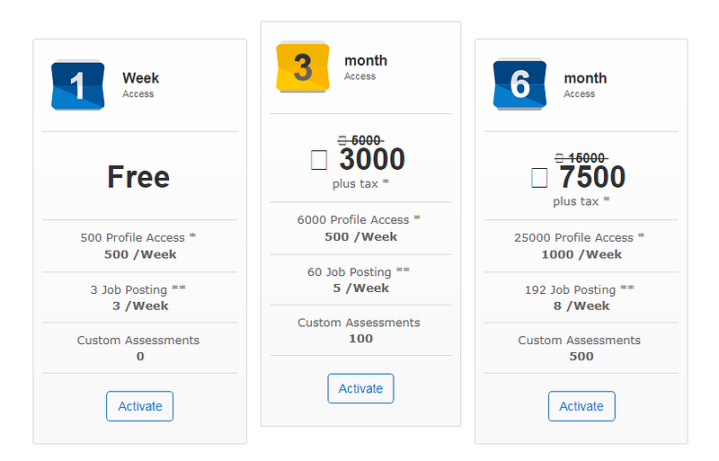
Task: Click the 25000 Profile Access feature text
Action: [x=580, y=238]
